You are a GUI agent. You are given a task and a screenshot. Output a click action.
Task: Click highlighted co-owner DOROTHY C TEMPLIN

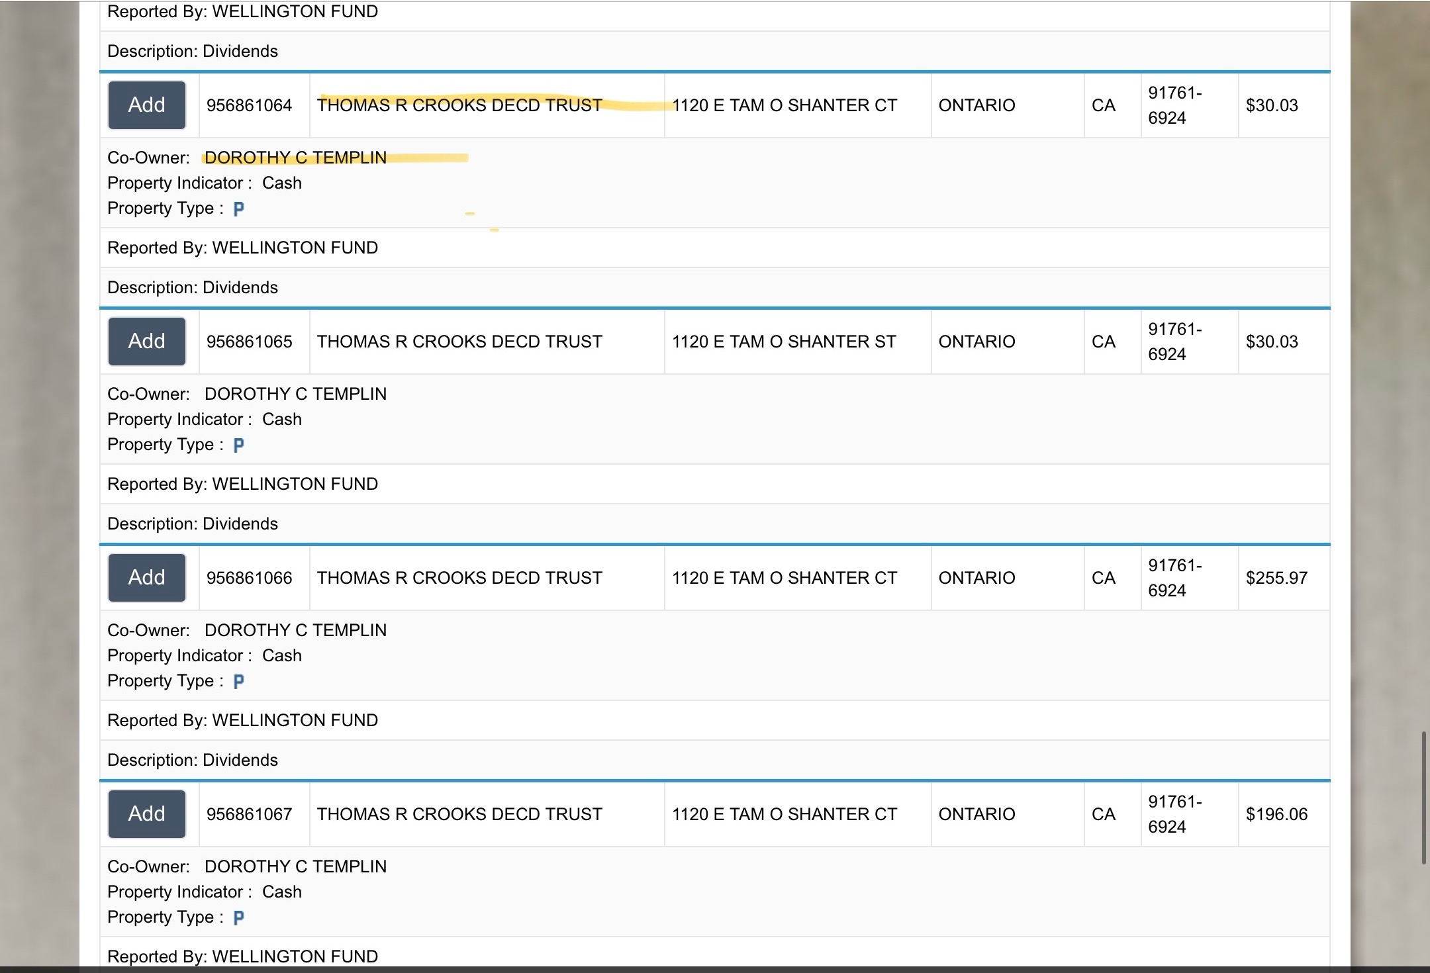click(295, 158)
